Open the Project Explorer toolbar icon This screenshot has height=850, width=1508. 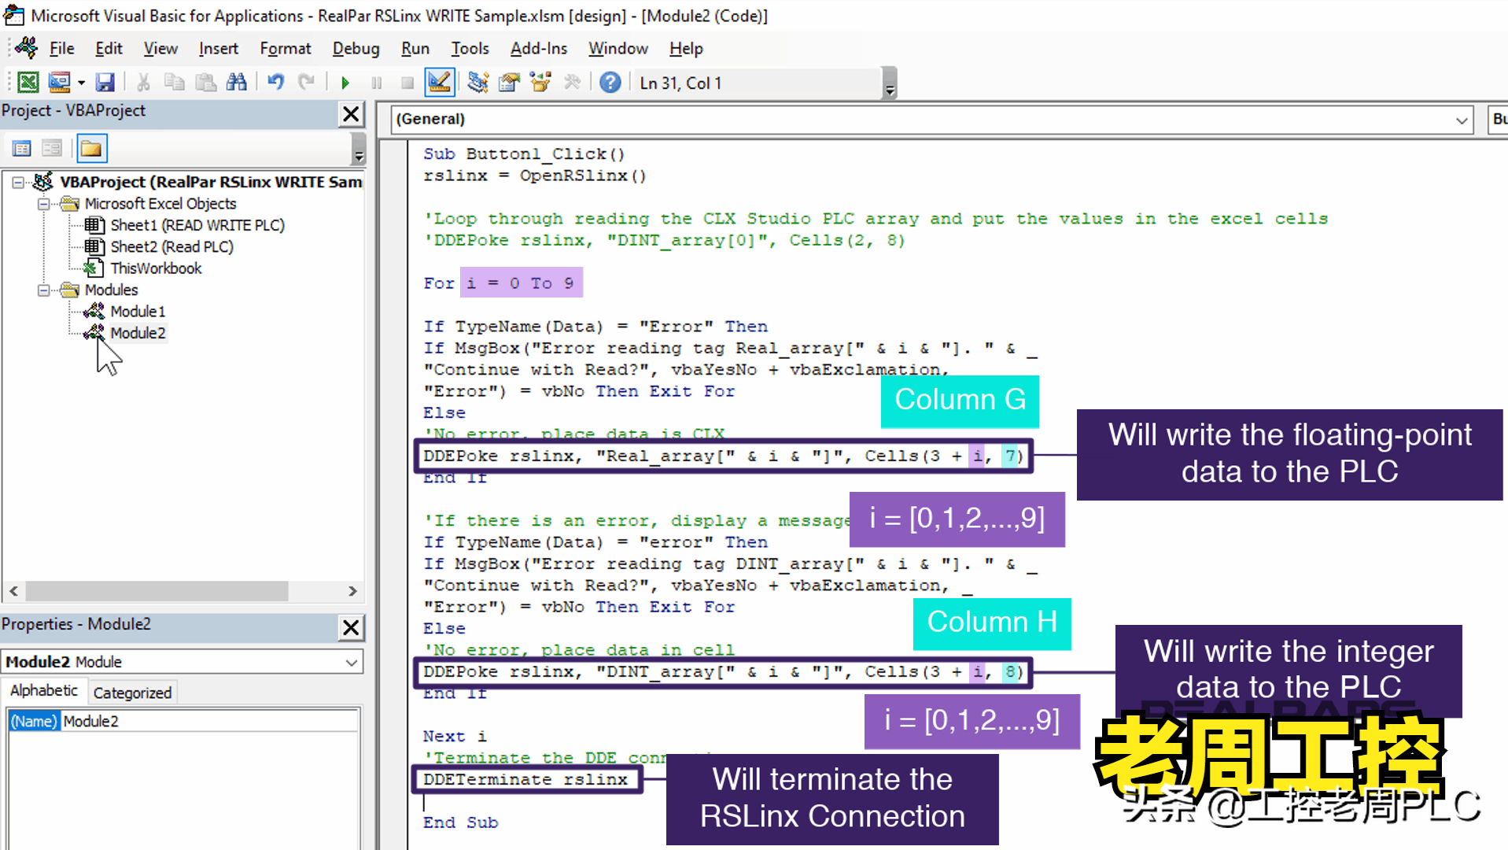click(x=477, y=82)
